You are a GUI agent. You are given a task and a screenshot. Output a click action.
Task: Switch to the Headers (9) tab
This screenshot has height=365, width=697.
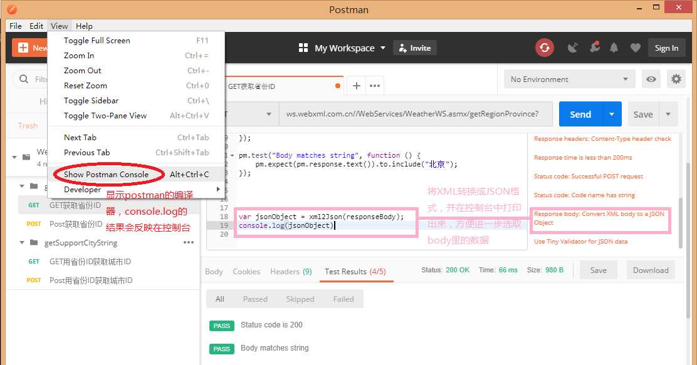[x=291, y=271]
